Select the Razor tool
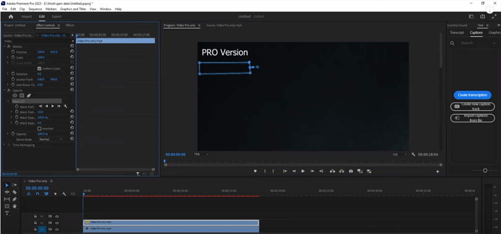 (x=15, y=192)
